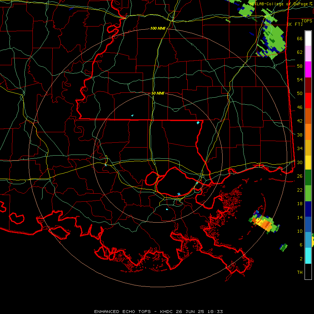Click the 'TH' legend label
Screen dimensions: 314x314
coord(300,272)
